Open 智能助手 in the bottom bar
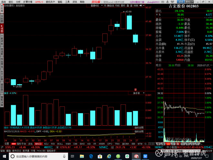Screen dimensions: 213x160 (51, 151)
